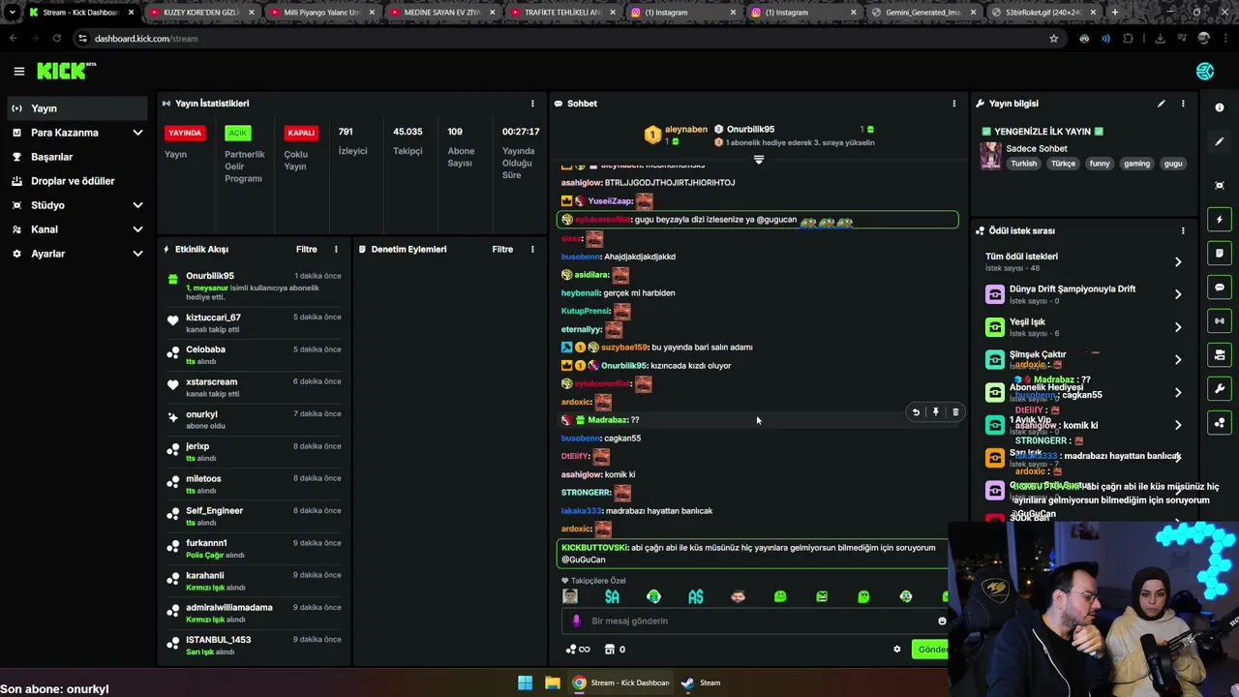This screenshot has width=1239, height=697.
Task: Click the broadcast signal icon in right toolbar
Action: (x=1220, y=320)
